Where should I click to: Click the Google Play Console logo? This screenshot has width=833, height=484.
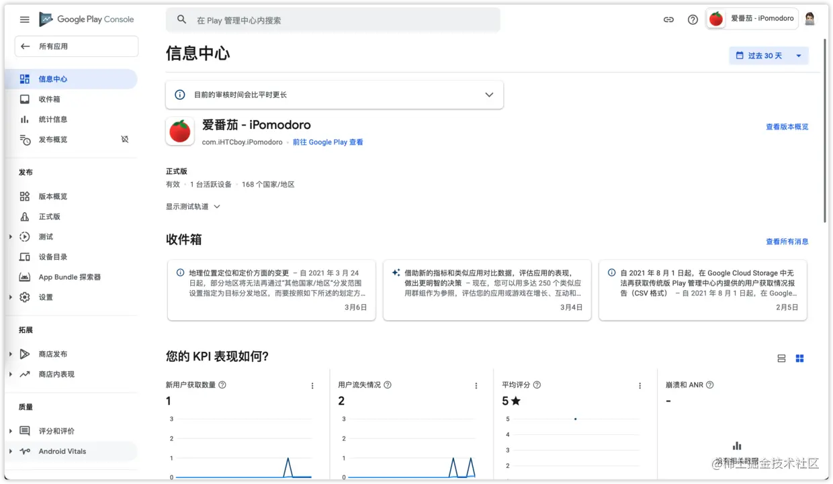coord(87,19)
